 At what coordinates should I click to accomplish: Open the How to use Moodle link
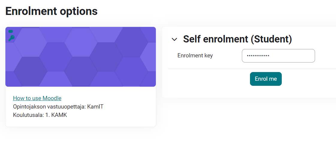37,98
